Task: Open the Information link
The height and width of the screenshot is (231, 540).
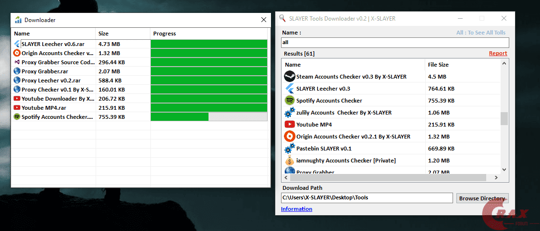Action: 296,209
